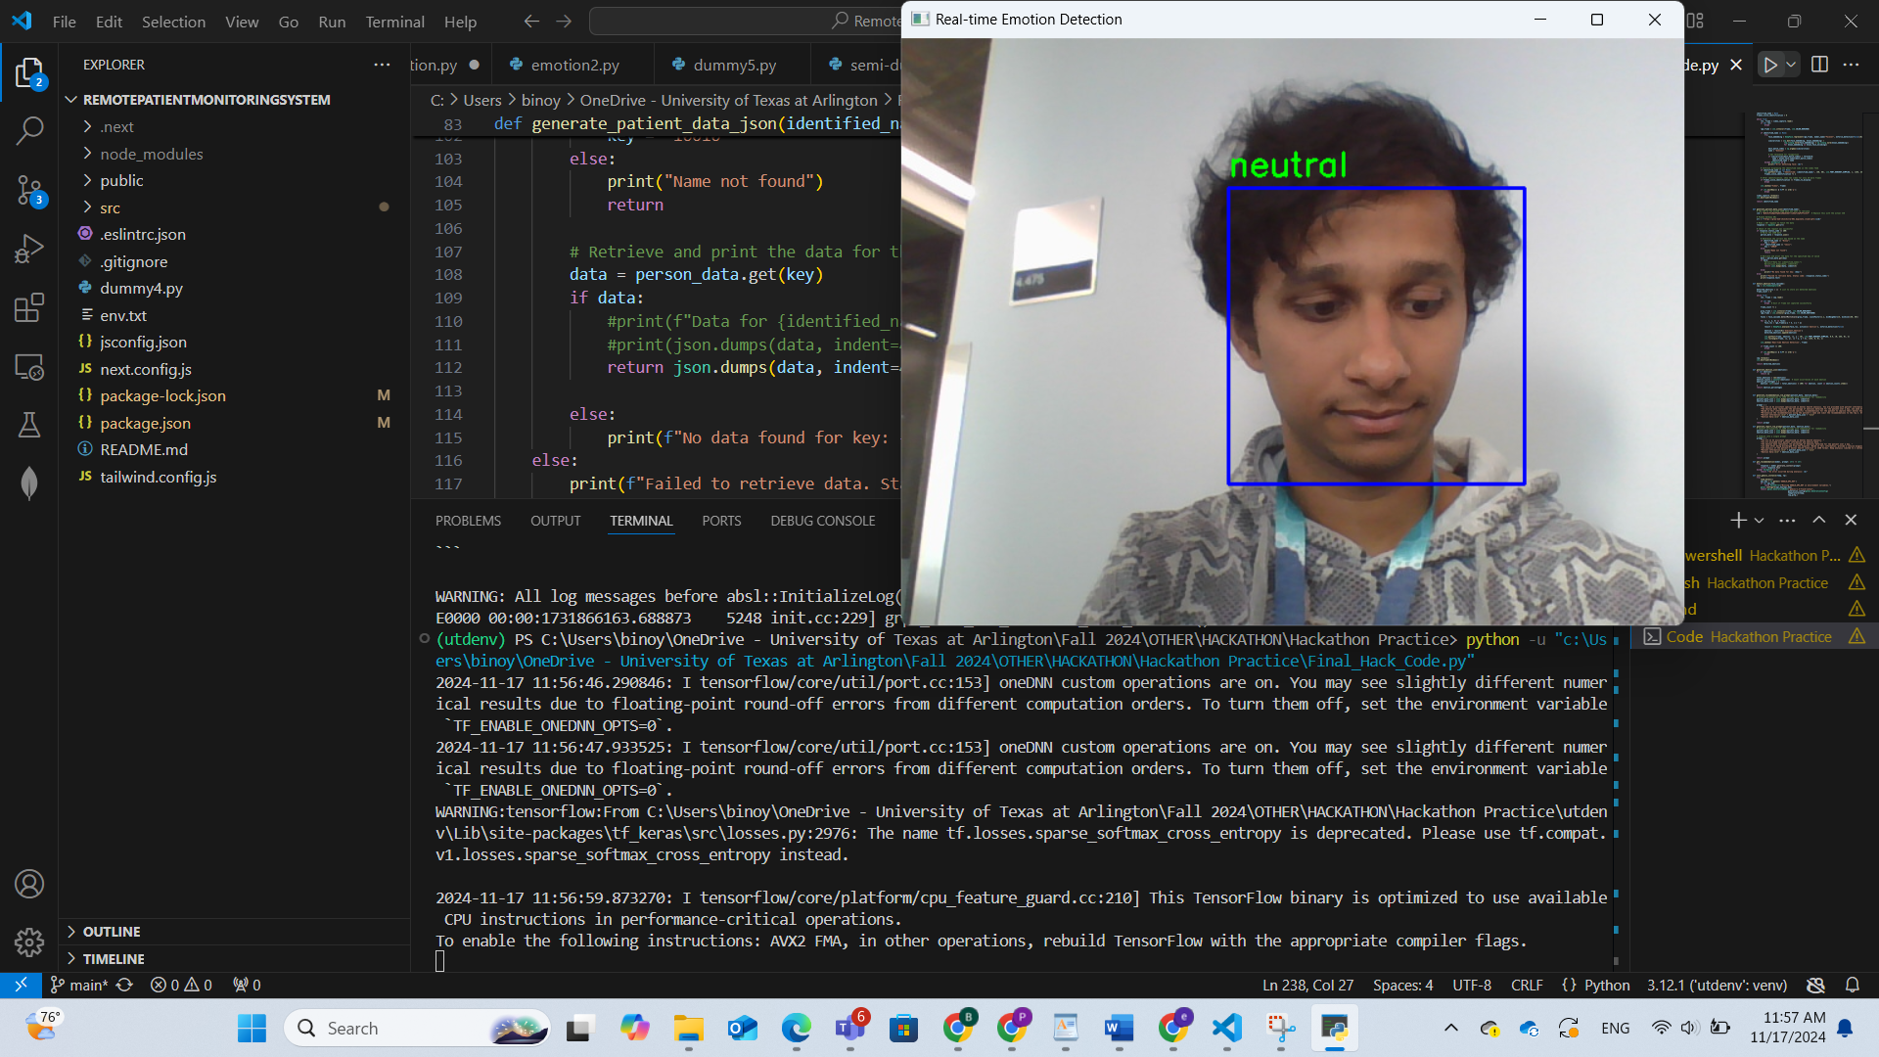Viewport: 1879px width, 1057px height.
Task: Click the Spaces: 4 indentation setting
Action: tap(1401, 985)
